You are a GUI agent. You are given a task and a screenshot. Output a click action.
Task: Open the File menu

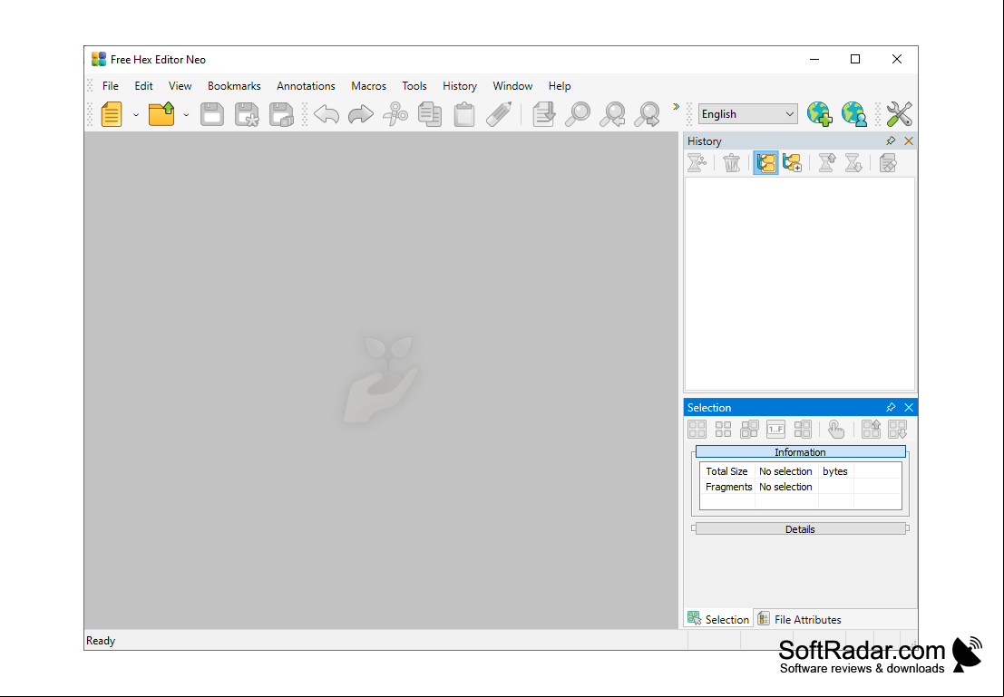coord(110,86)
